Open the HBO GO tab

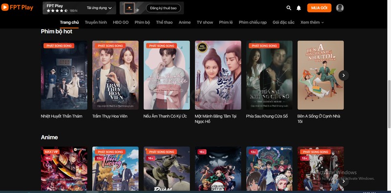pyautogui.click(x=121, y=22)
